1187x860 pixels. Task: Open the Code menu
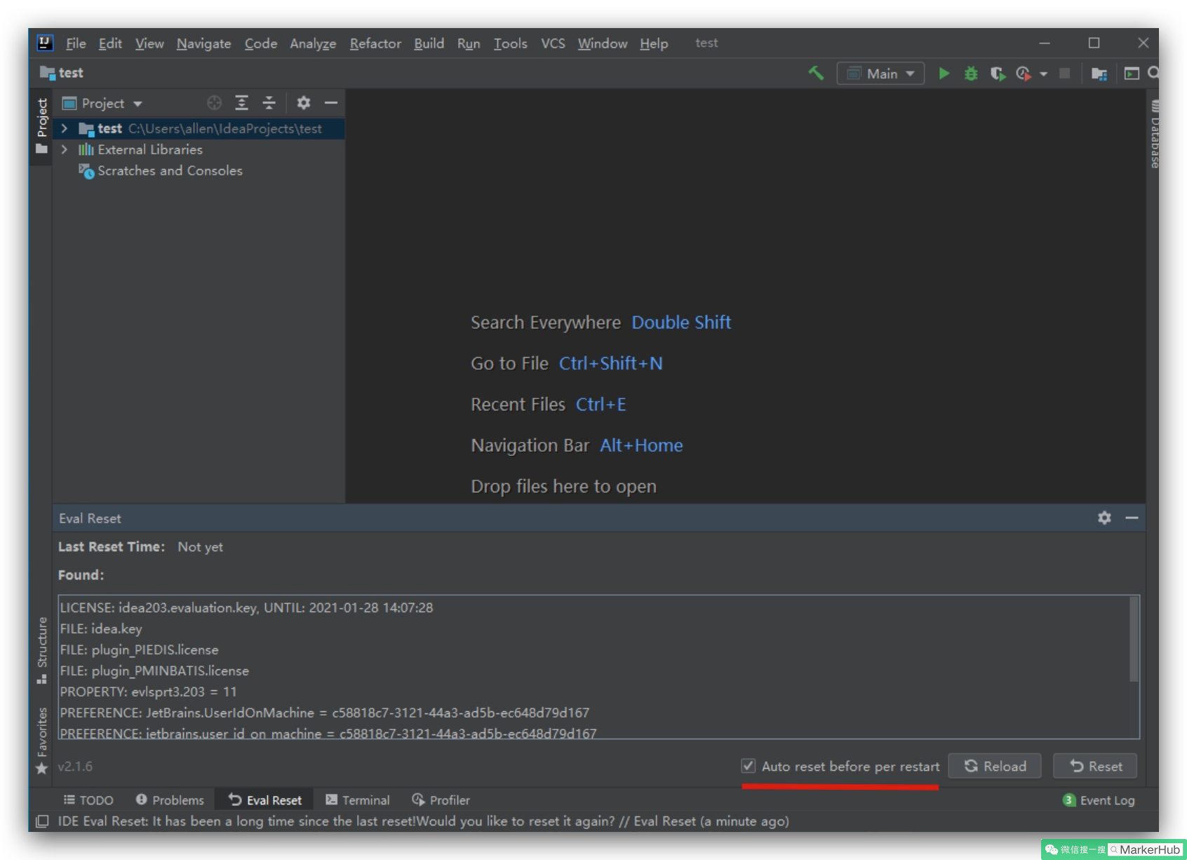point(261,43)
